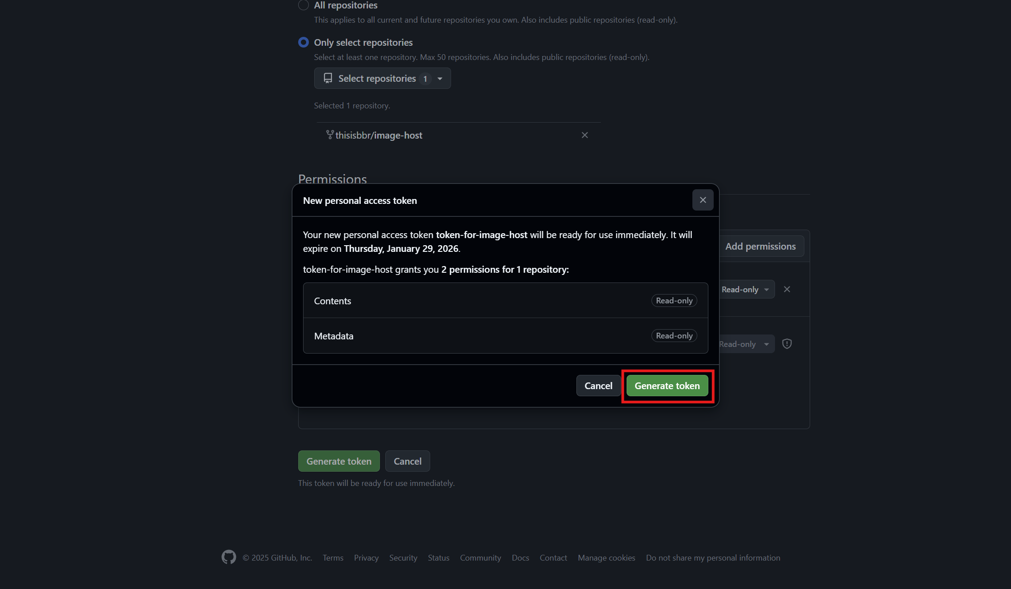Open the upper Read-only permission dropdown

click(746, 289)
